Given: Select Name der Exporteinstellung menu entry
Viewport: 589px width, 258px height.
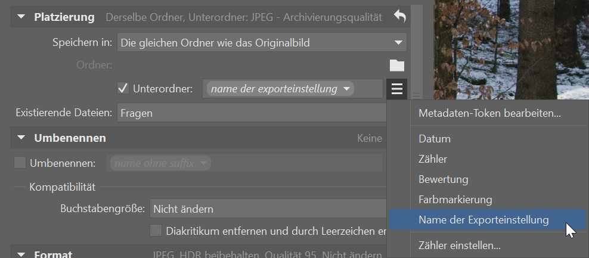Looking at the screenshot, I should [x=487, y=220].
